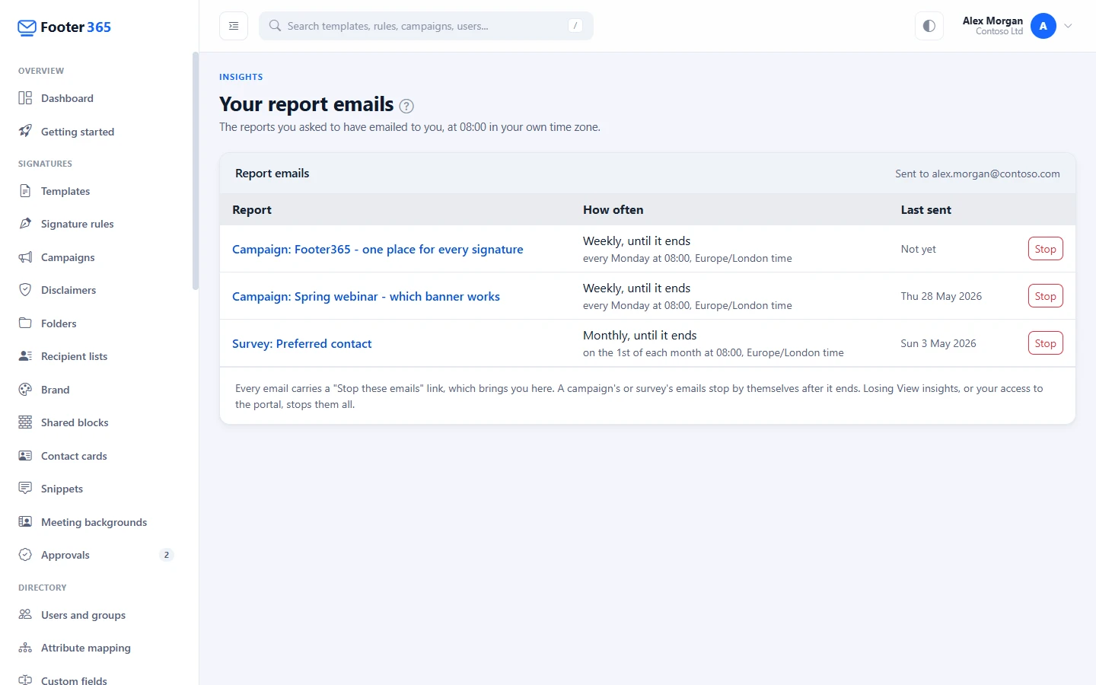Image resolution: width=1096 pixels, height=685 pixels.
Task: Click the Templates document icon
Action: pos(25,191)
